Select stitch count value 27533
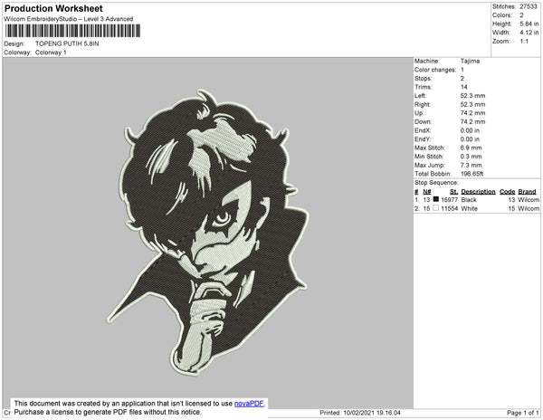Image resolution: width=543 pixels, height=420 pixels. pyautogui.click(x=529, y=6)
